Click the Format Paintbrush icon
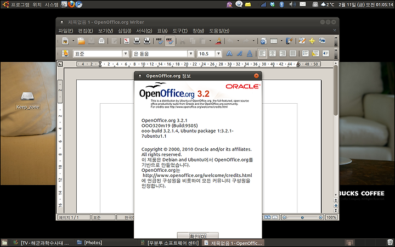Screen dimensions: 395x247 [218, 41]
